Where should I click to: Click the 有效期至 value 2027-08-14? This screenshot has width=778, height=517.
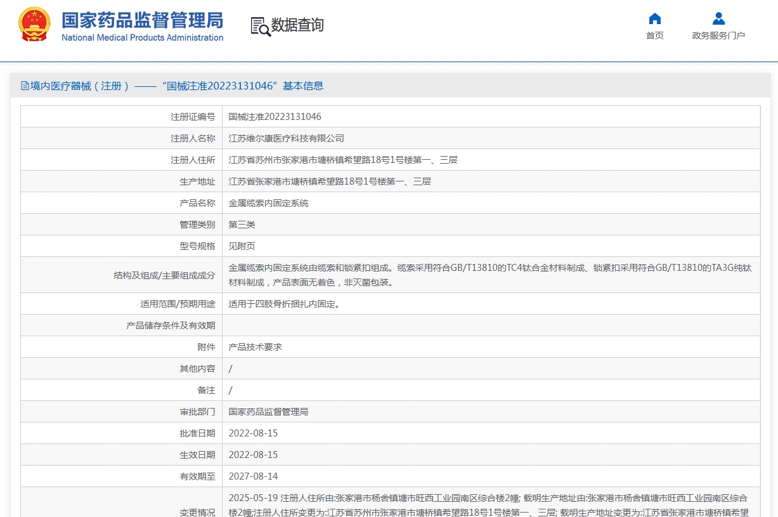pyautogui.click(x=254, y=476)
